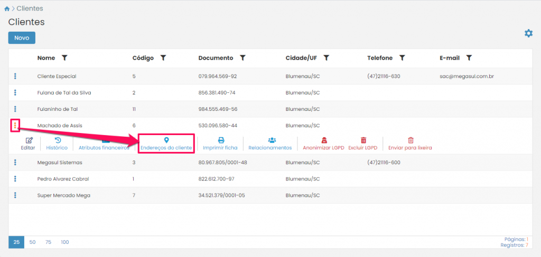Open filter for Nome column
This screenshot has width=541, height=257.
(64, 58)
